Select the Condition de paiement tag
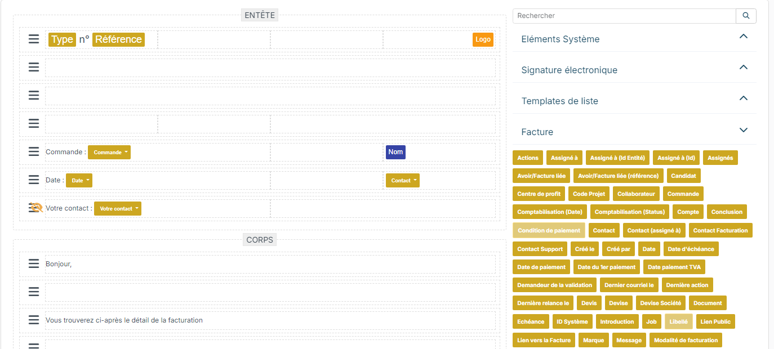The image size is (774, 349). pyautogui.click(x=549, y=230)
